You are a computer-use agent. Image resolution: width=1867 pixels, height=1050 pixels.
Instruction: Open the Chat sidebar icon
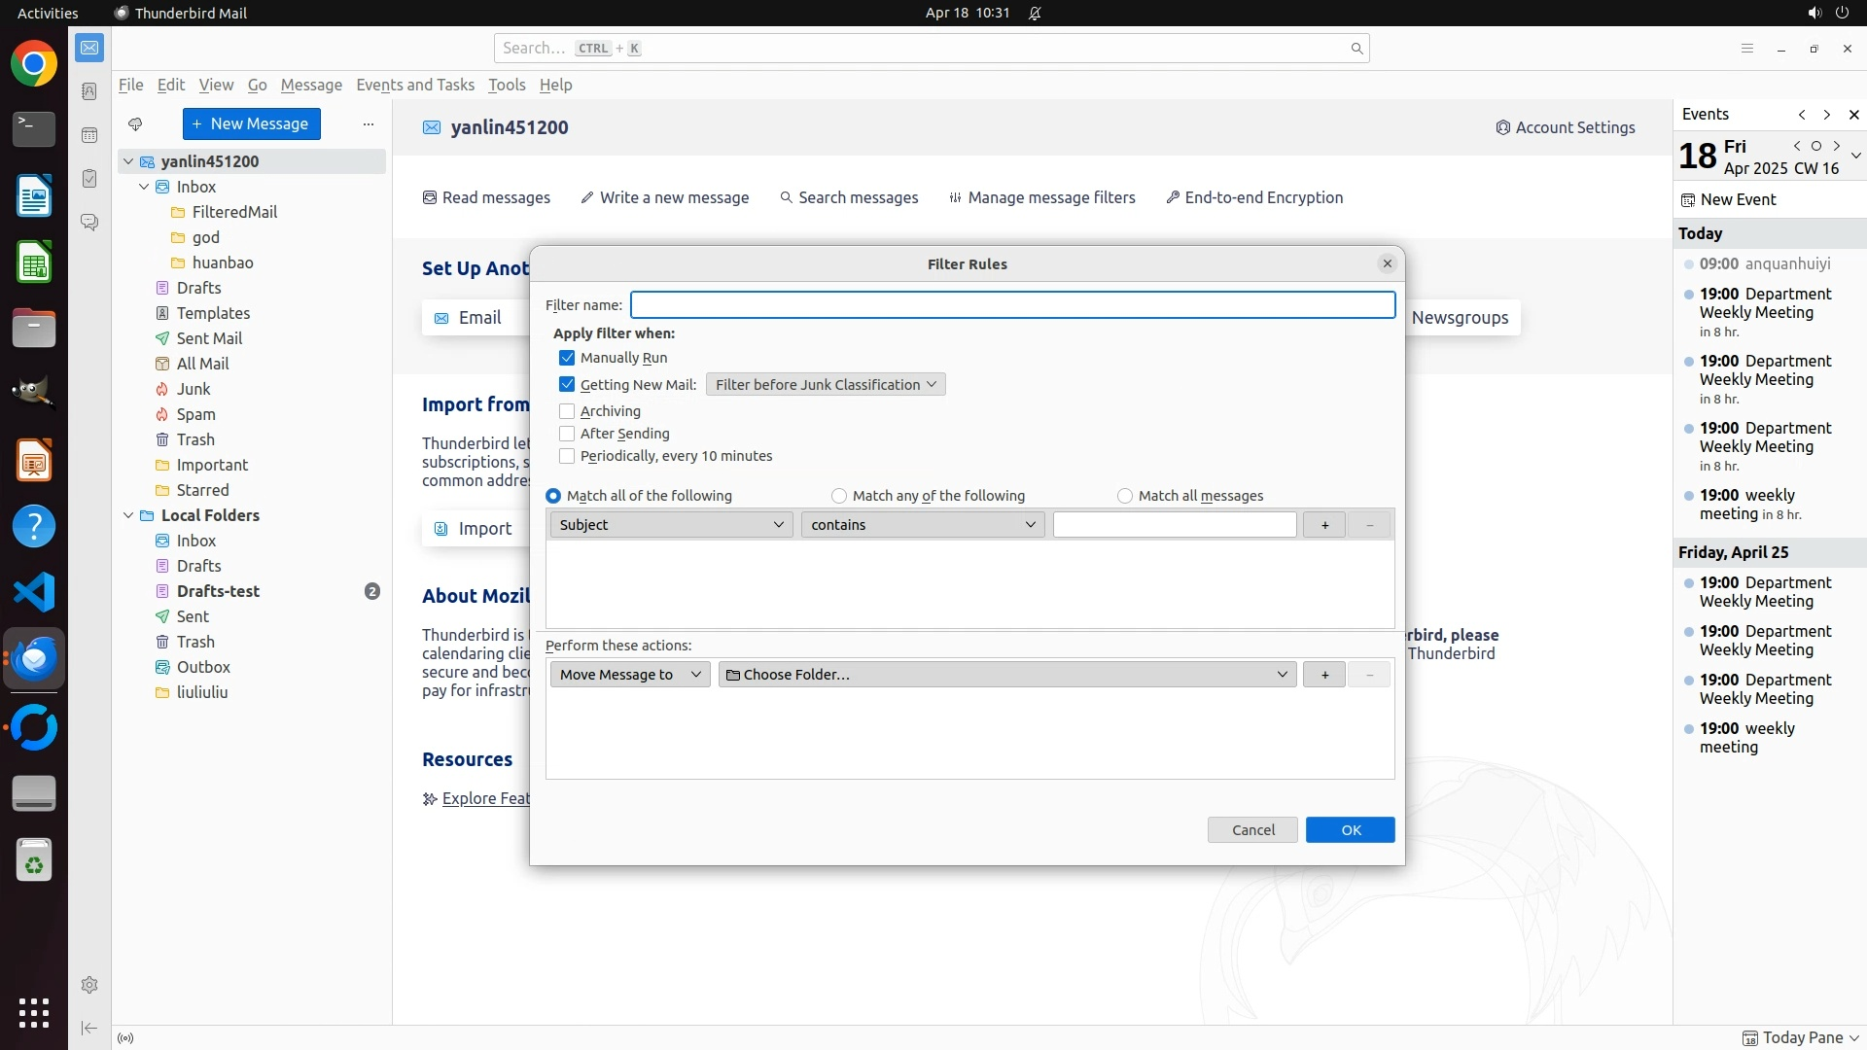89,223
